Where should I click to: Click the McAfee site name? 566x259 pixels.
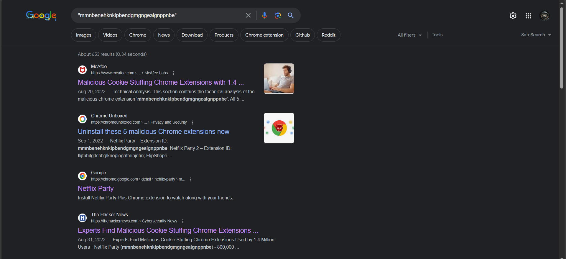pyautogui.click(x=99, y=67)
